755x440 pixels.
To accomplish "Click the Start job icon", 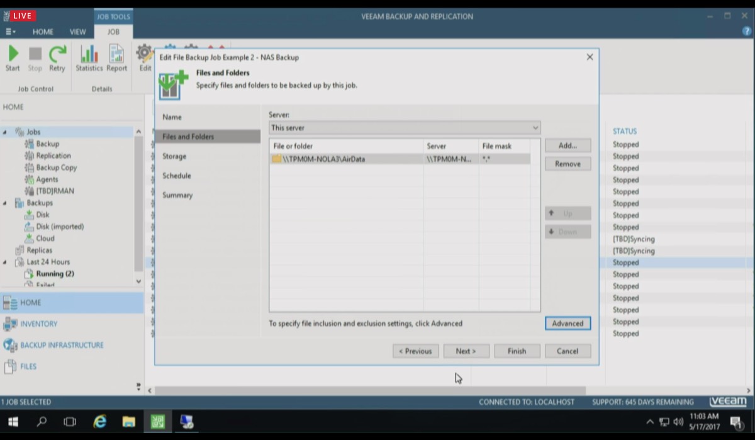I will (x=13, y=59).
